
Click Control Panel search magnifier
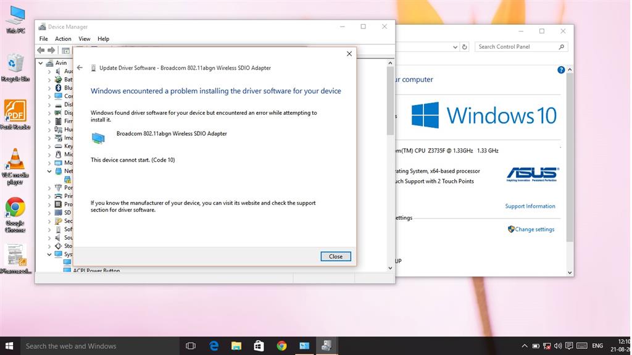coord(561,47)
